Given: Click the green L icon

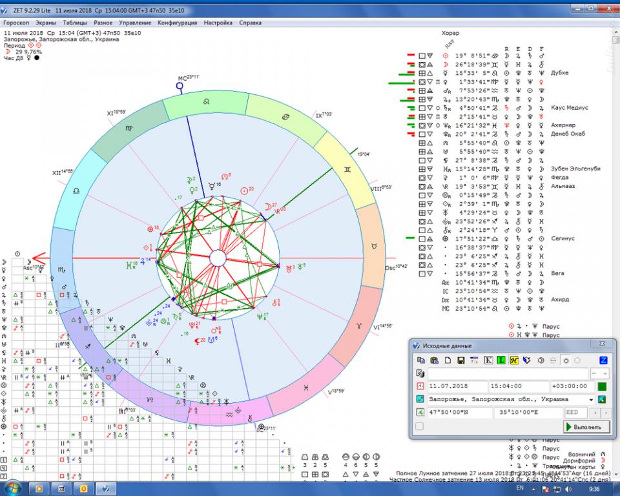Looking at the screenshot, I should 501,360.
